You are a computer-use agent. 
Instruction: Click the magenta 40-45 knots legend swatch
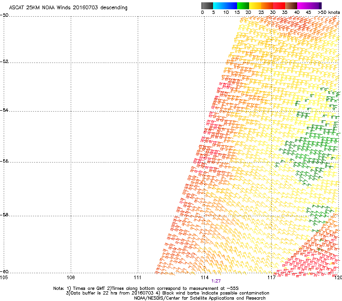pos(303,6)
